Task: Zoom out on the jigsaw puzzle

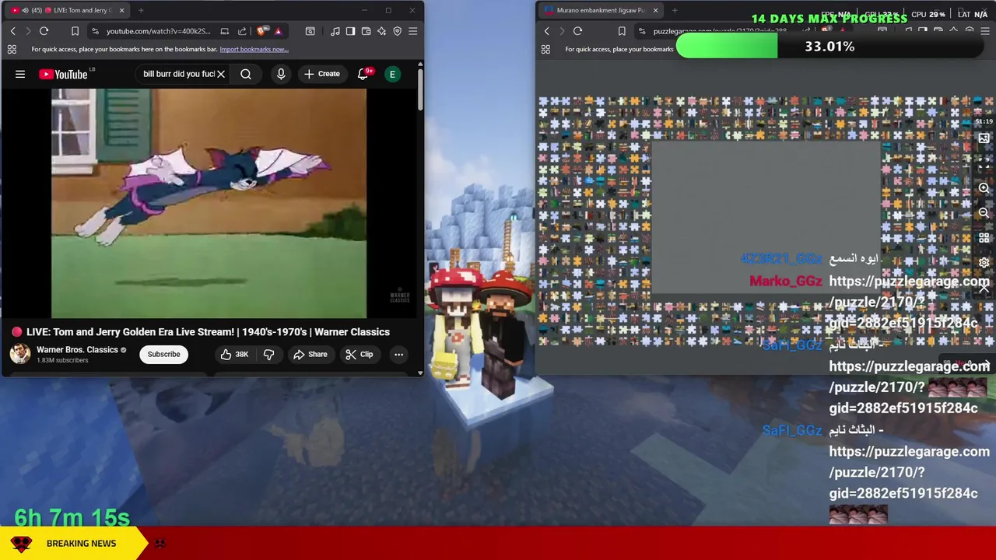Action: click(x=984, y=212)
